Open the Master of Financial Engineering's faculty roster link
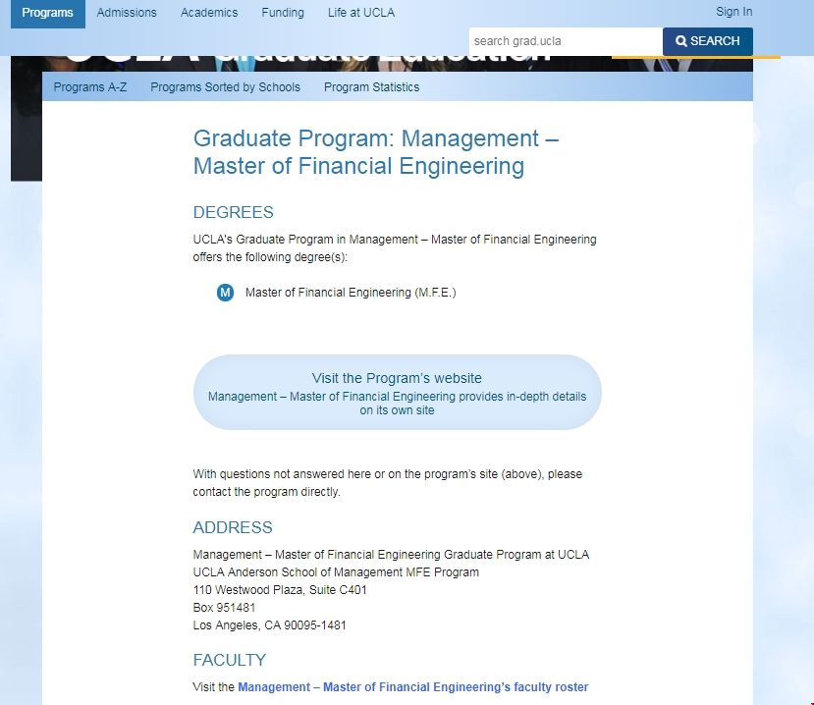814x705 pixels. click(412, 687)
